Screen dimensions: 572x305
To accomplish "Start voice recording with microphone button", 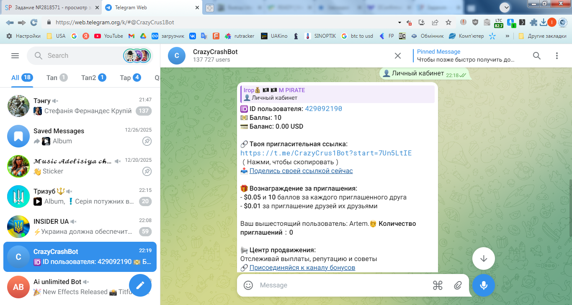I will (x=484, y=285).
